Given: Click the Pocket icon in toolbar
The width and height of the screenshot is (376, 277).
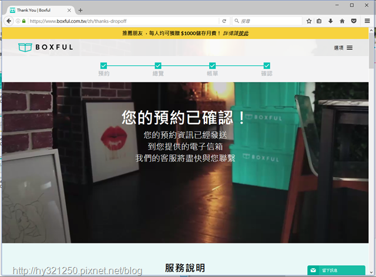Looking at the screenshot, I should click(354, 21).
